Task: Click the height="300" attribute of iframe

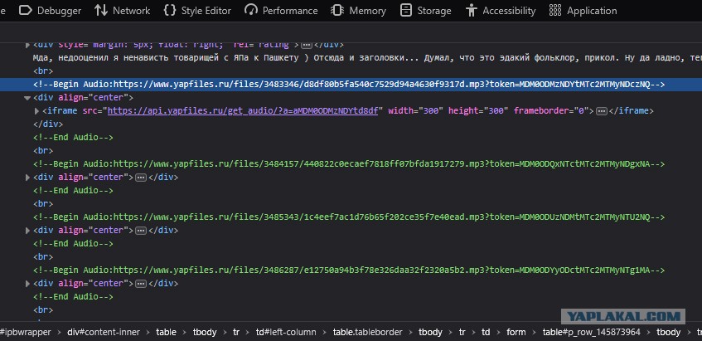Action: (478, 110)
